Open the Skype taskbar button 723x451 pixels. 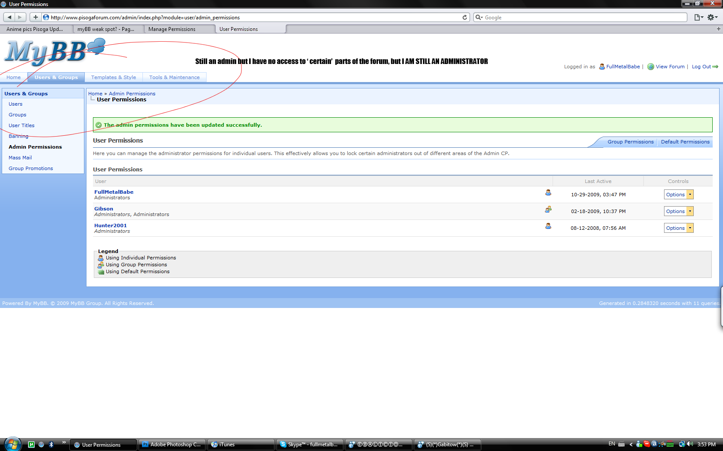click(x=310, y=445)
